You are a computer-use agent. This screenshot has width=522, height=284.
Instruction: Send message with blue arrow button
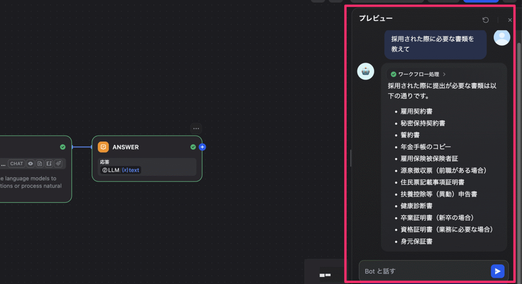[498, 271]
